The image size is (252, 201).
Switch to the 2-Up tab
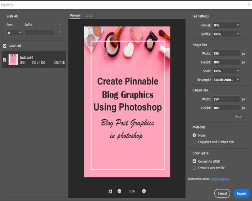pos(89,15)
